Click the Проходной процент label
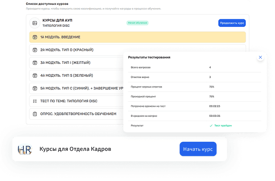 143,97
